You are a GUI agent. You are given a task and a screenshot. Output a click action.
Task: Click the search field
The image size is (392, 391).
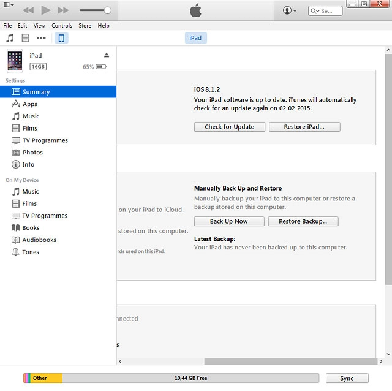325,11
